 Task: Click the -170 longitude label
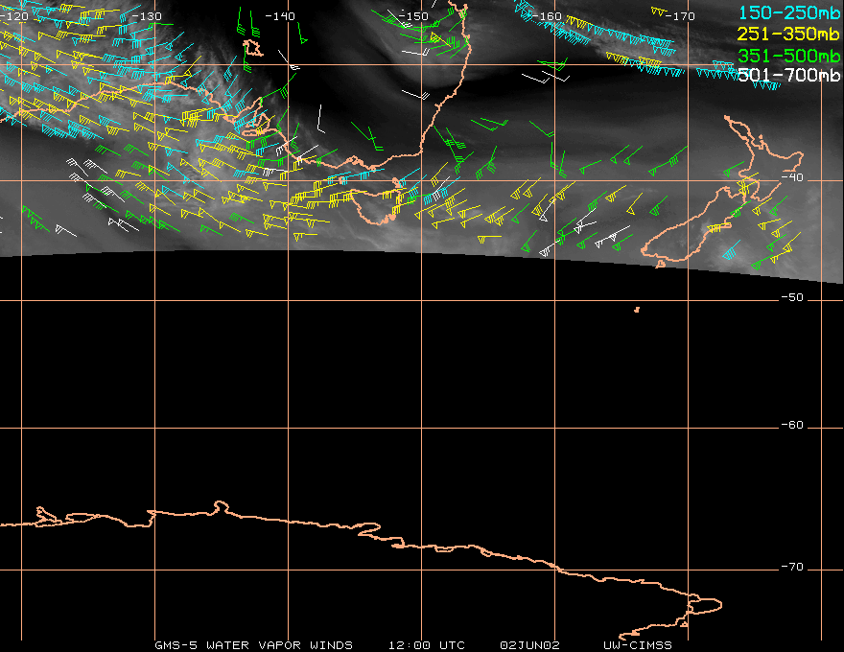click(x=680, y=16)
